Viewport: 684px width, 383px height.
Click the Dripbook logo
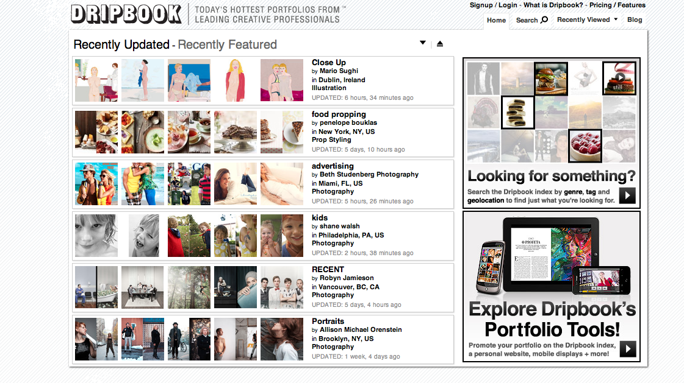point(126,14)
